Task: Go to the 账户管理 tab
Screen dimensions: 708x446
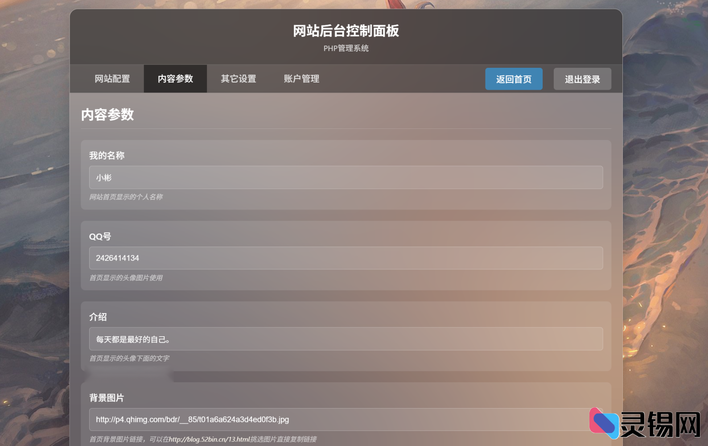Action: coord(301,79)
